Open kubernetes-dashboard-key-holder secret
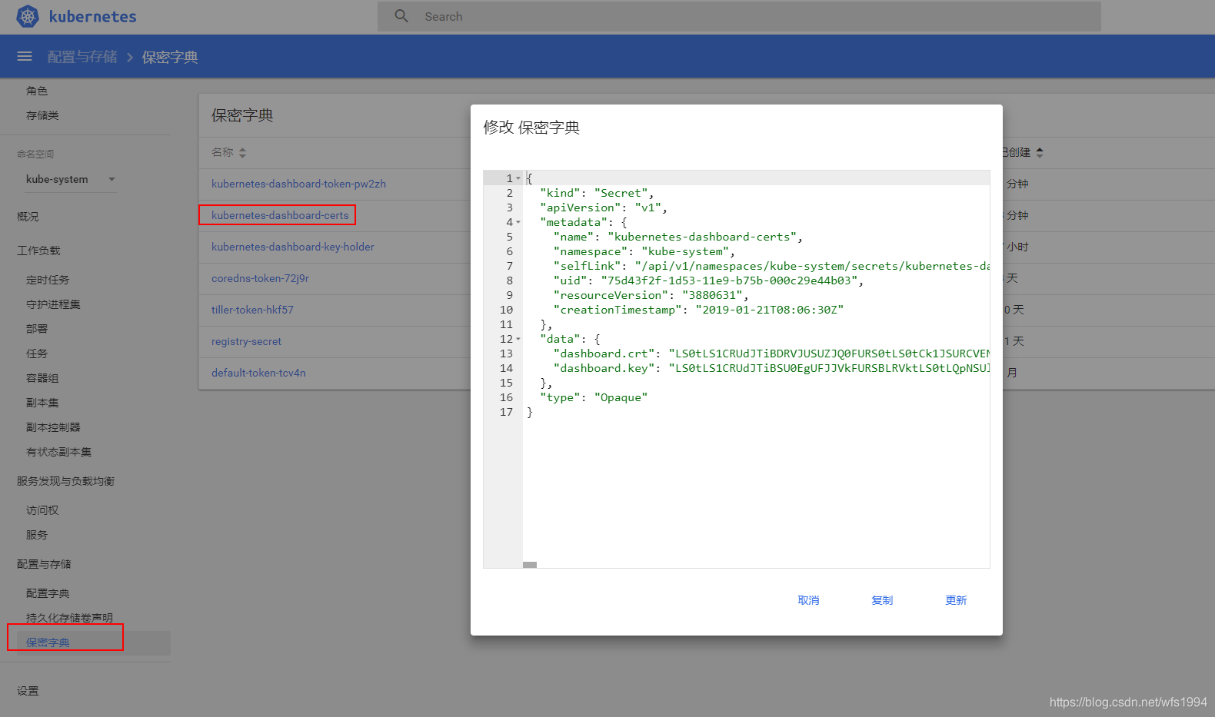Viewport: 1215px width, 717px height. (x=292, y=247)
